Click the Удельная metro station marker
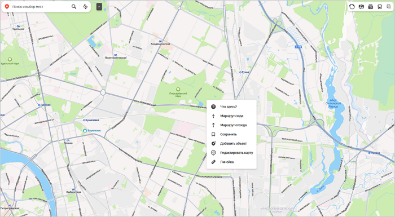The height and width of the screenshot is (217, 395). coord(18,26)
